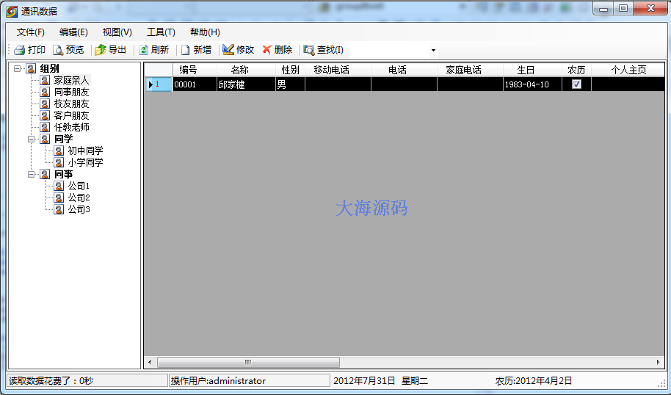Image resolution: width=671 pixels, height=395 pixels.
Task: Click the blank page 新增 icon
Action: [x=185, y=50]
